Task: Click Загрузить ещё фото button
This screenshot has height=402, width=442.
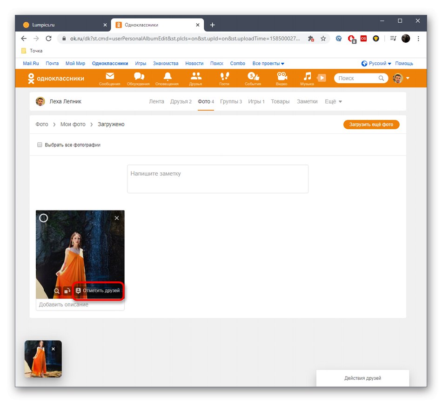Action: pos(371,125)
